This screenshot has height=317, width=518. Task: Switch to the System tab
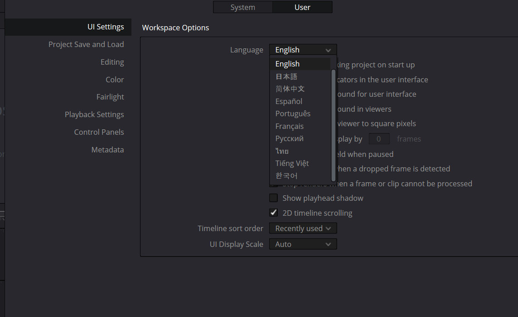pyautogui.click(x=242, y=7)
